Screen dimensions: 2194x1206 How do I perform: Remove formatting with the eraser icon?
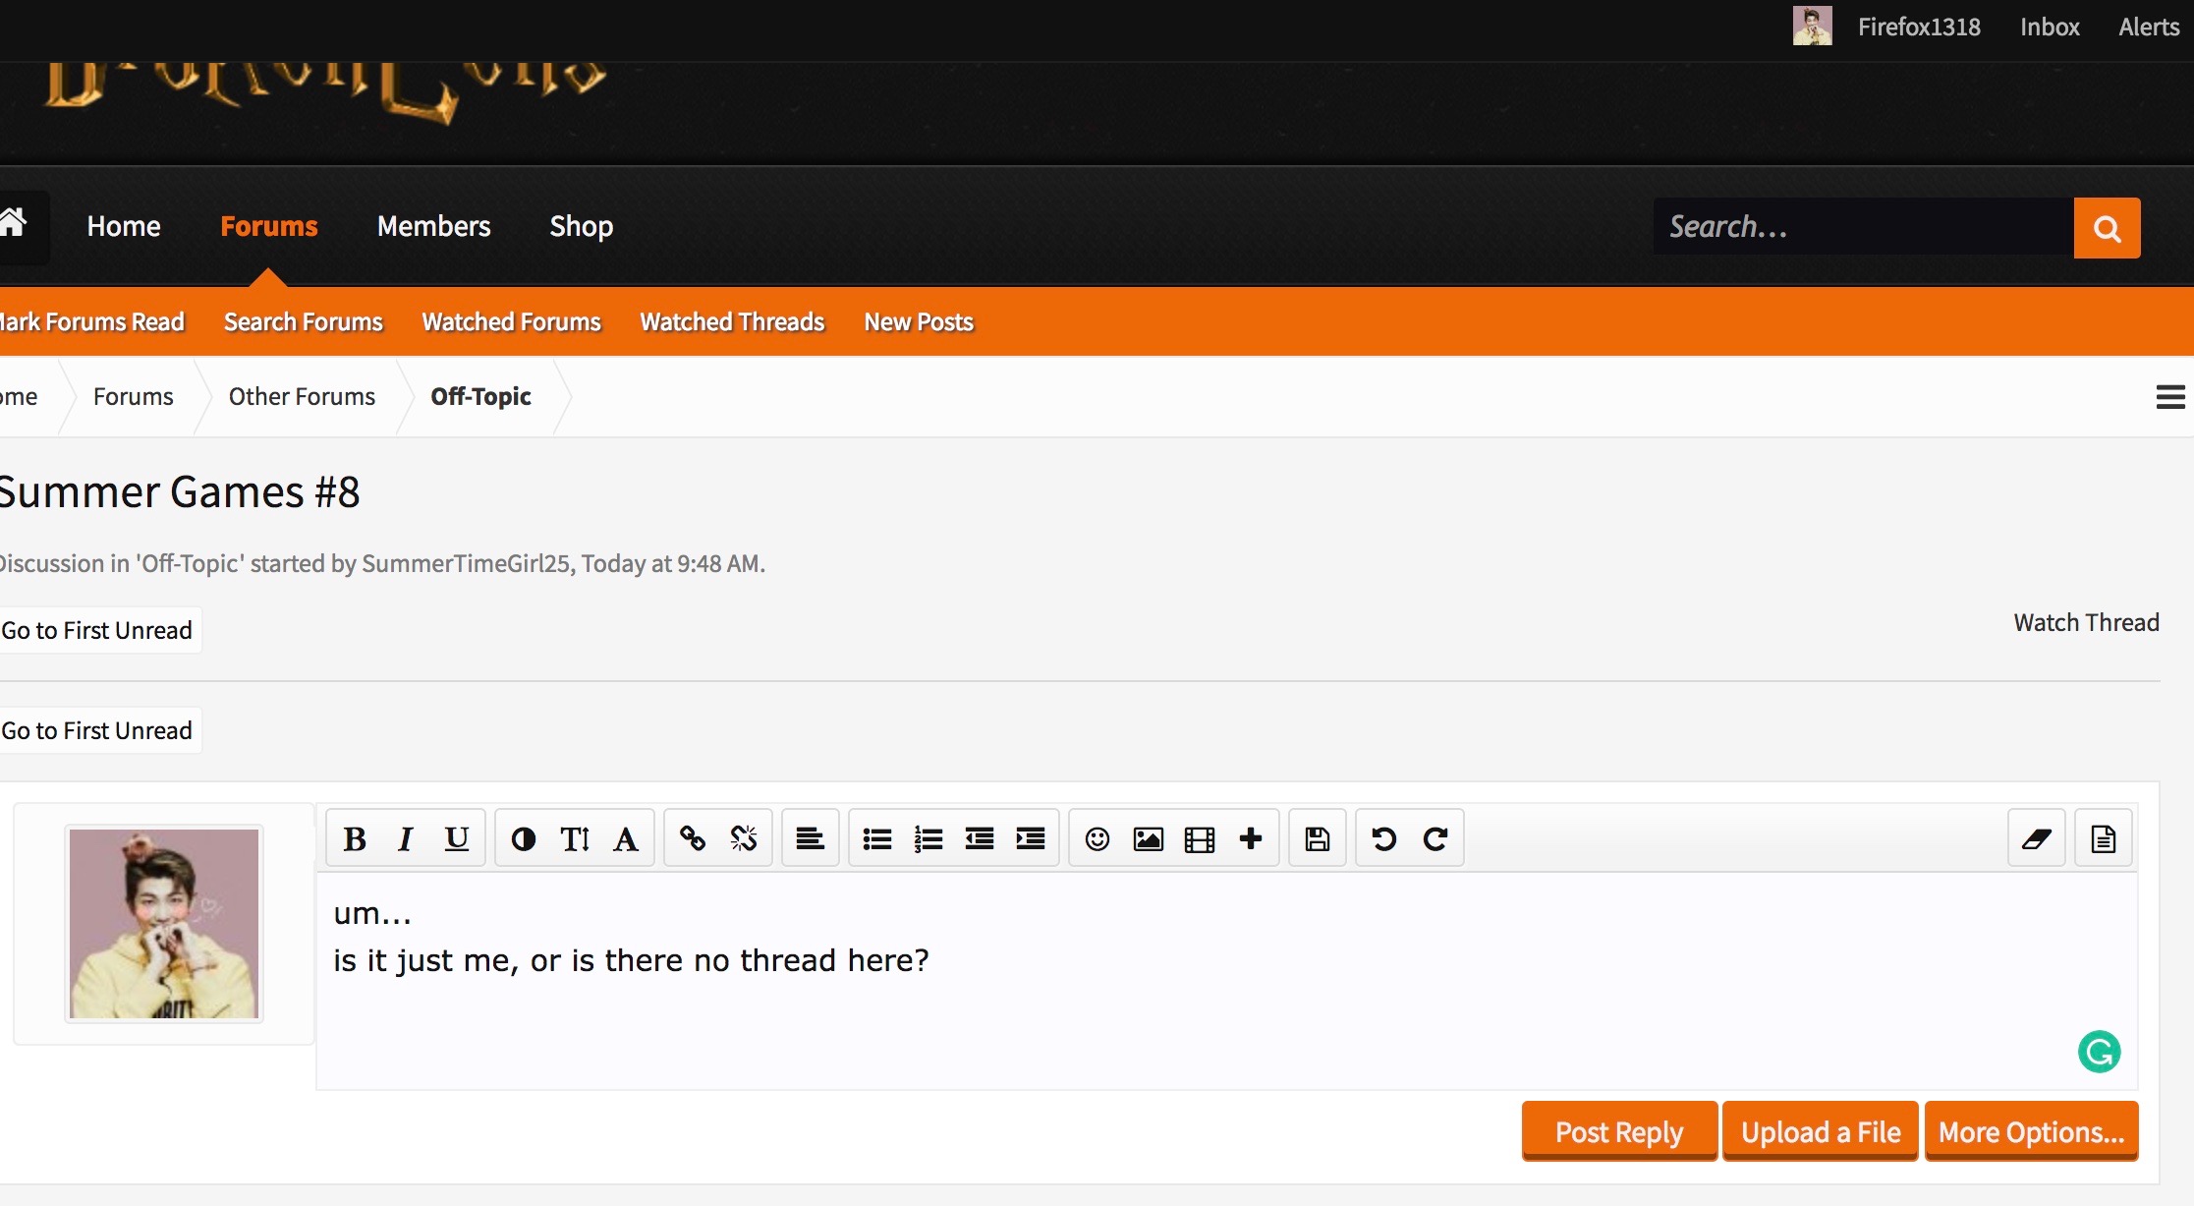[x=2037, y=838]
